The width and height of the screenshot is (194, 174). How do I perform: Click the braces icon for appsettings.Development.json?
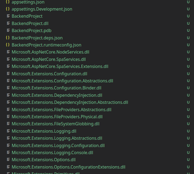click(x=8, y=9)
